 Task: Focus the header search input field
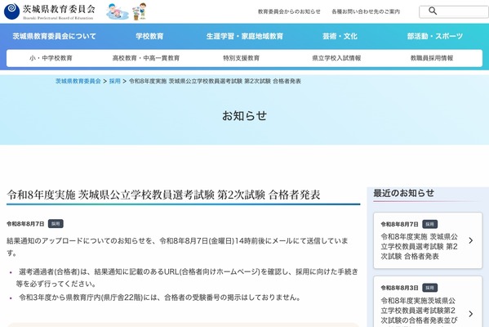click(454, 11)
